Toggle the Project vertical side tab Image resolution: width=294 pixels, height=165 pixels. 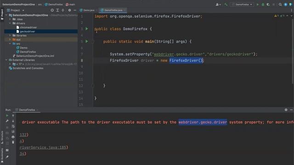coord(2,14)
